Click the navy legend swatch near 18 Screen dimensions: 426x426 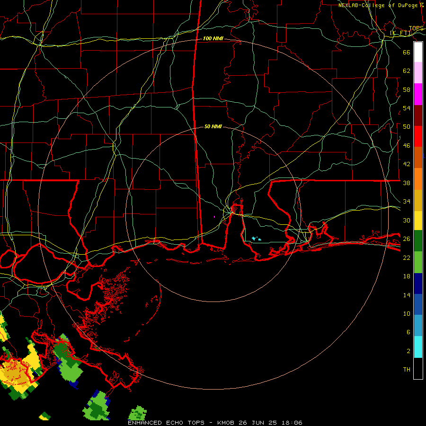click(x=418, y=284)
